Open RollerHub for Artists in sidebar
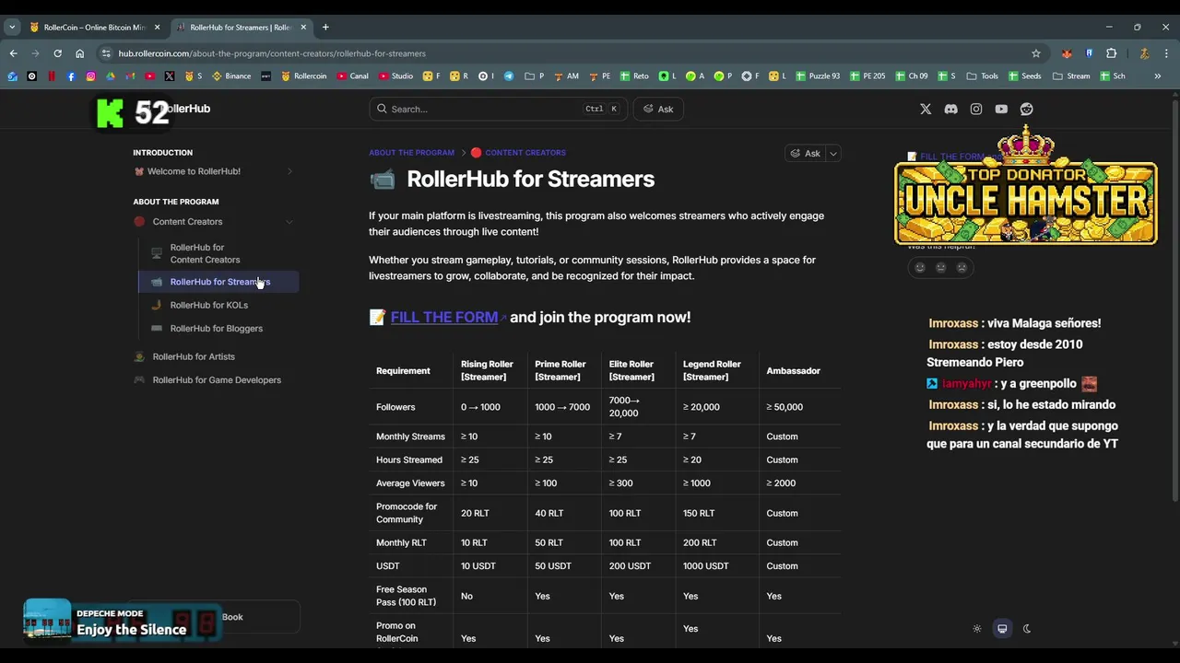Viewport: 1180px width, 663px height. [x=194, y=356]
